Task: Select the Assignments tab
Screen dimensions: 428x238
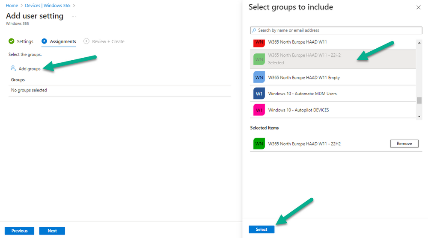Action: click(63, 41)
